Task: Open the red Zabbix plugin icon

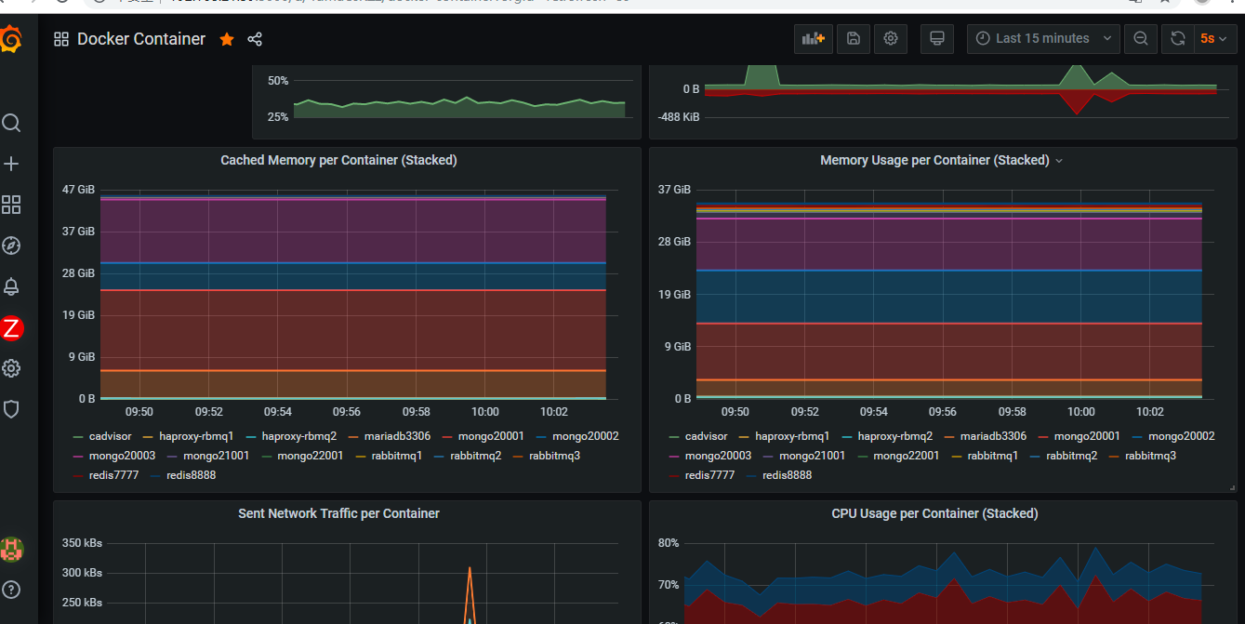Action: [11, 327]
